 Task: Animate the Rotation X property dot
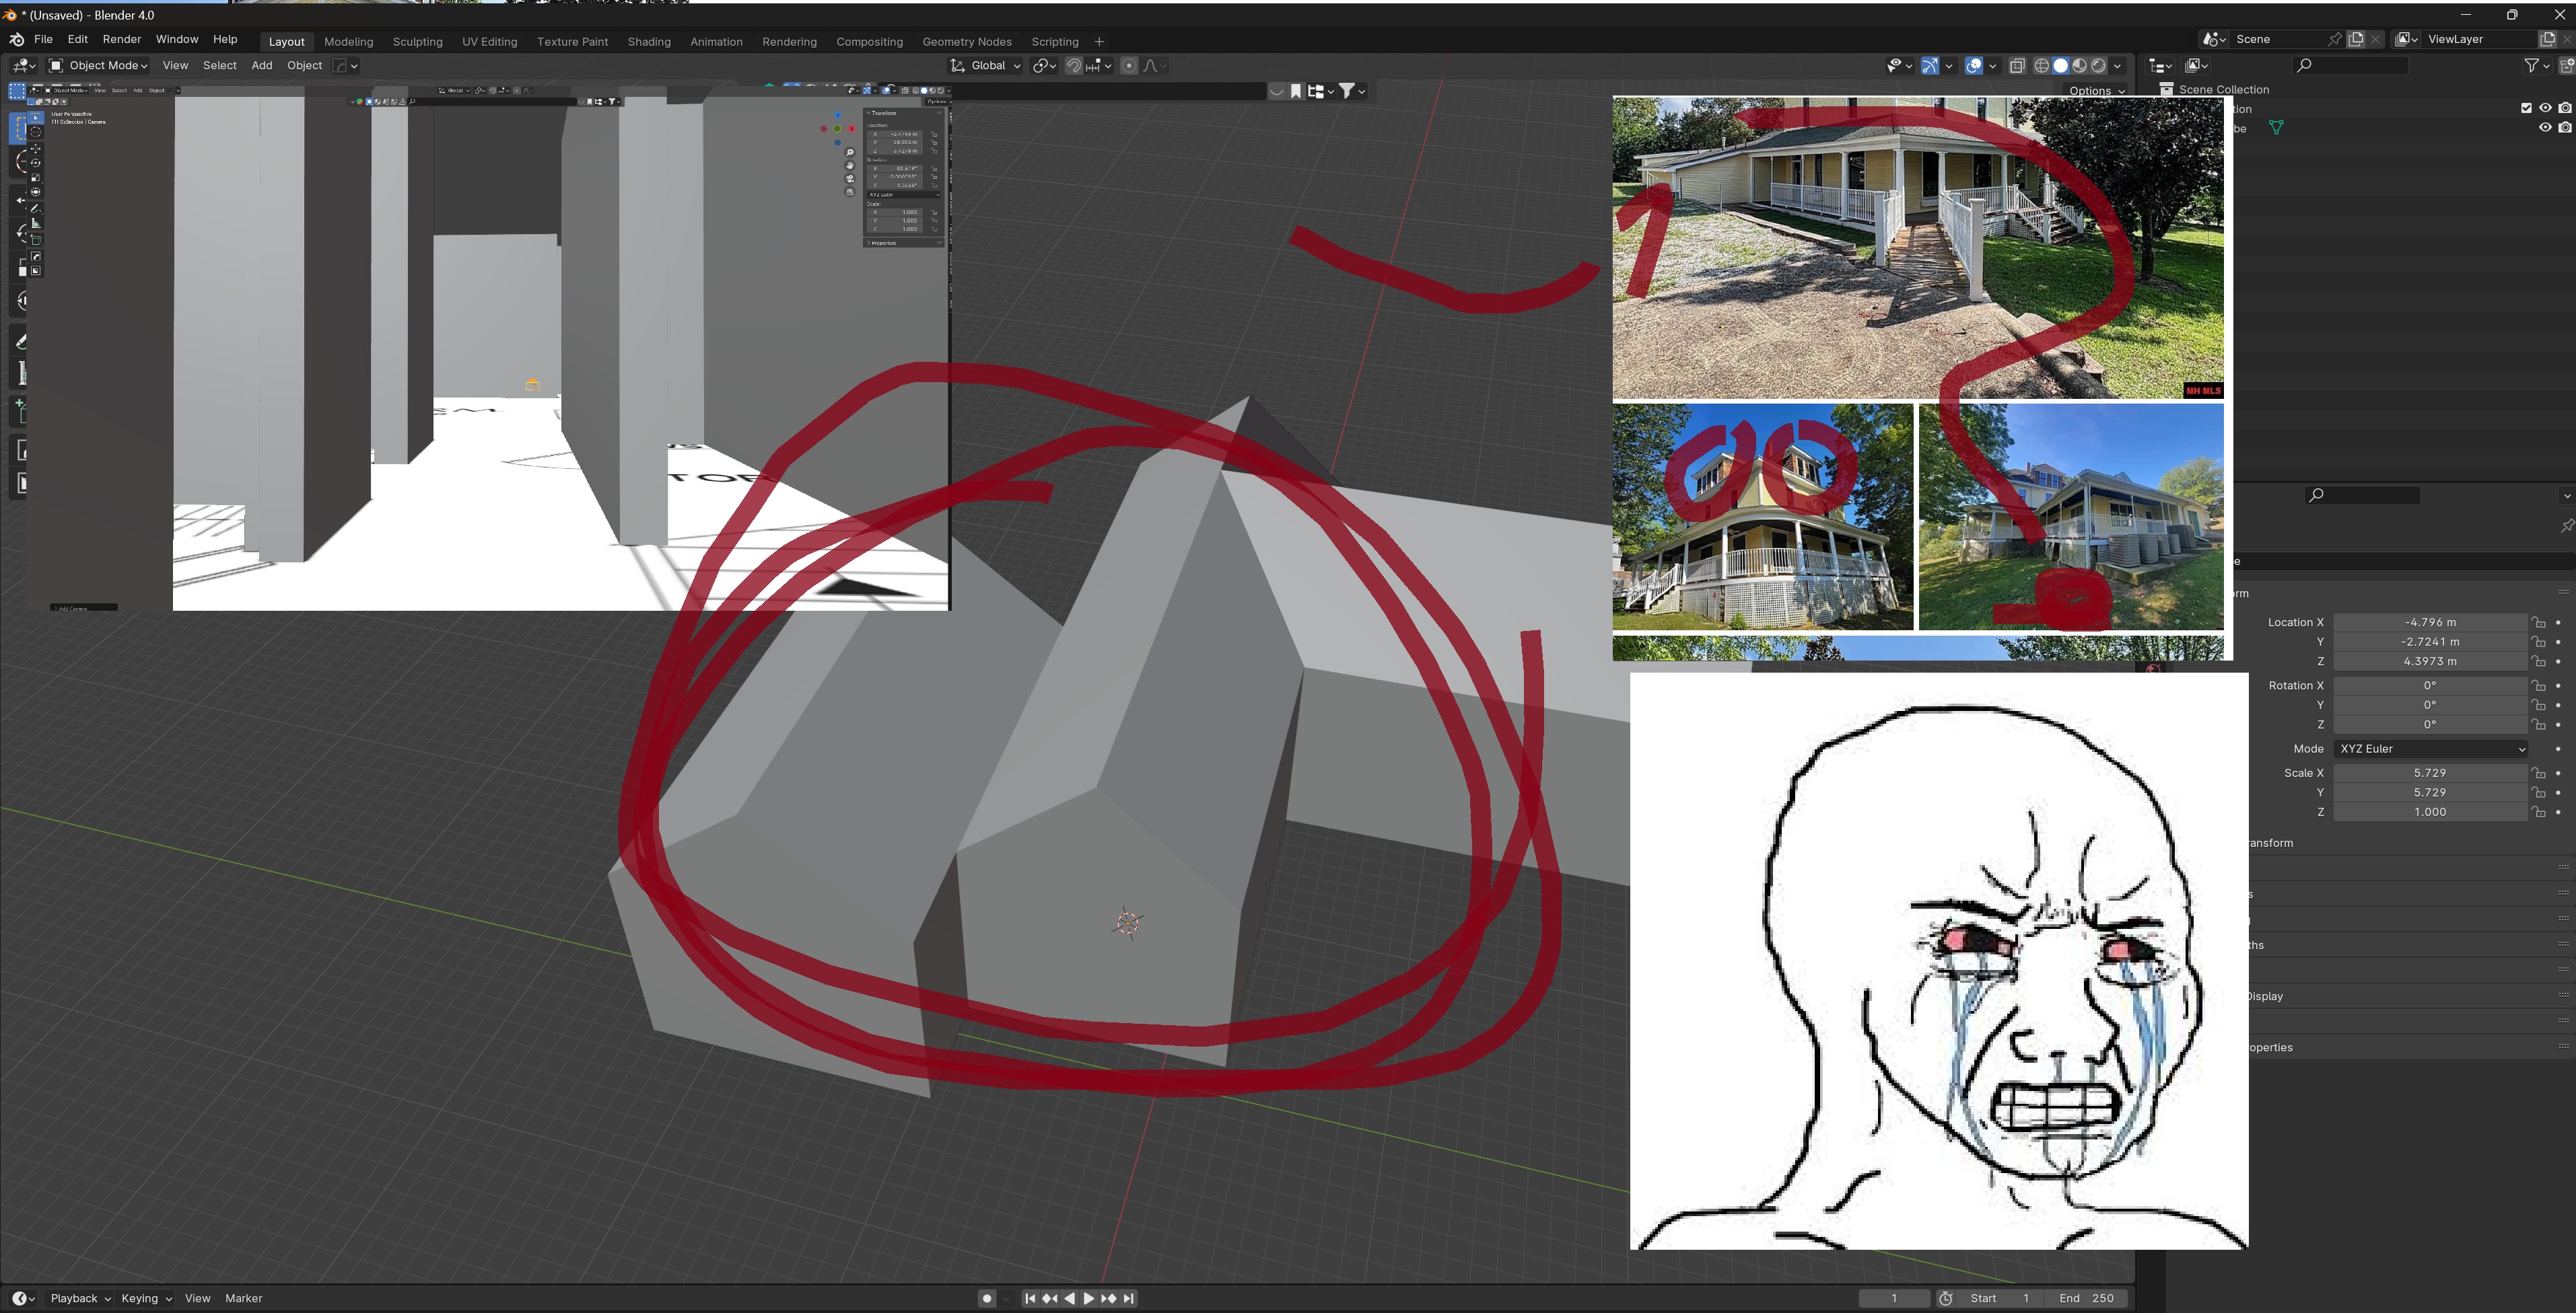click(2559, 685)
